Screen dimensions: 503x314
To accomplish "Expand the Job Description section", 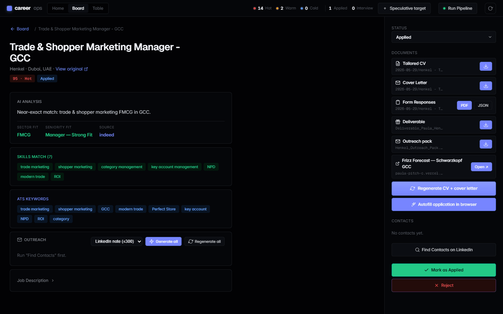I will click(36, 281).
